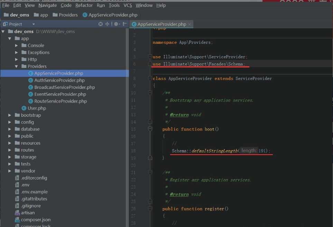Select User.php in project tree
The image size is (333, 227).
[37, 108]
